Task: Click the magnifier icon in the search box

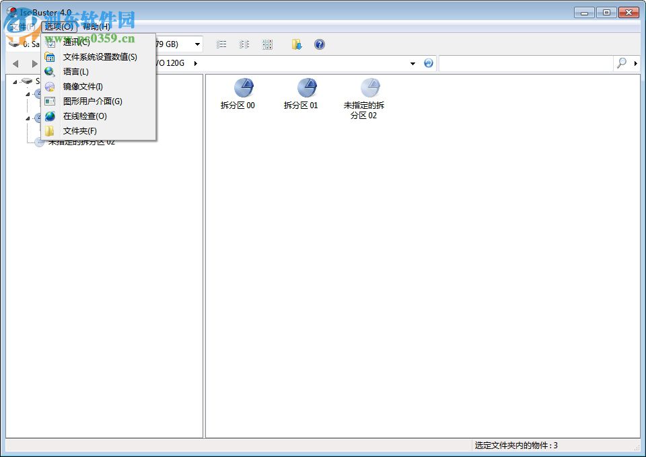Action: (620, 63)
